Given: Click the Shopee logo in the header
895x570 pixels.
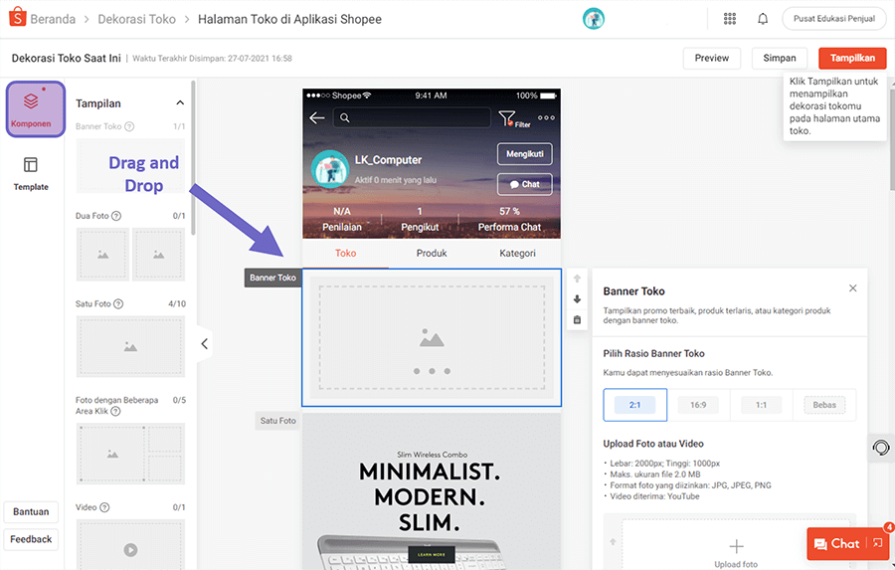Looking at the screenshot, I should (17, 19).
